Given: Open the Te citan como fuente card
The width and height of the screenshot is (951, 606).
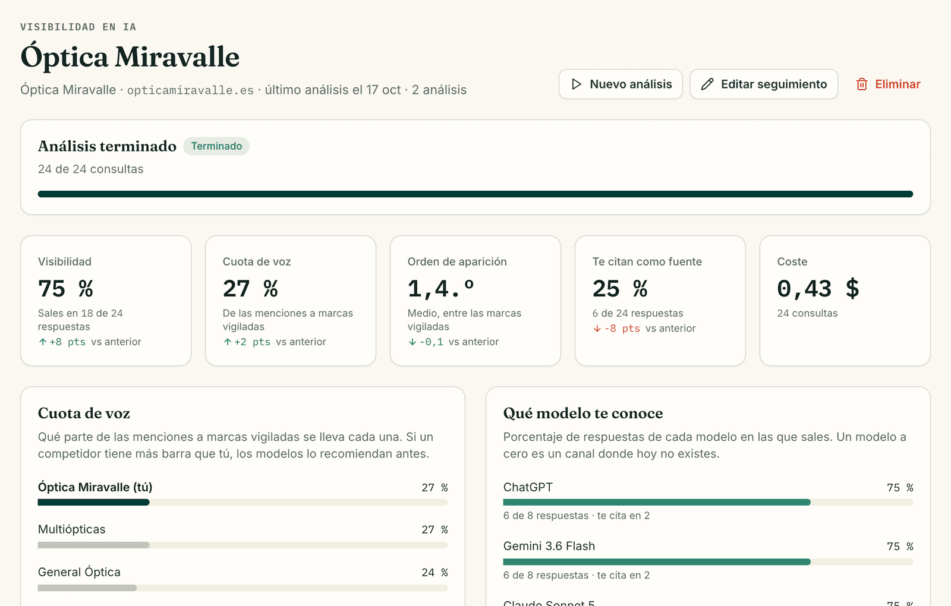Looking at the screenshot, I should tap(660, 301).
